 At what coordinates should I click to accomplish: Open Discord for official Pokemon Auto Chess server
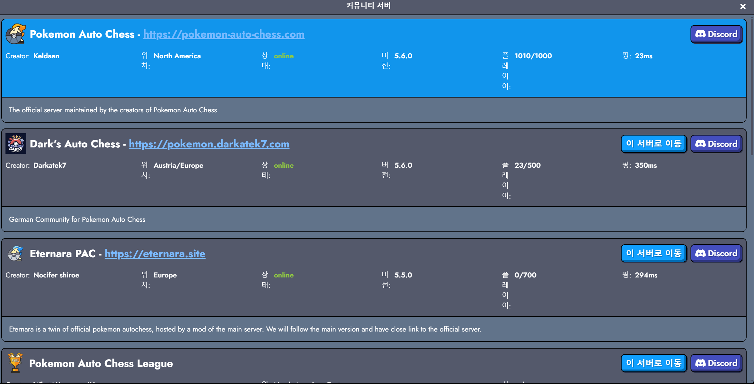(x=716, y=34)
